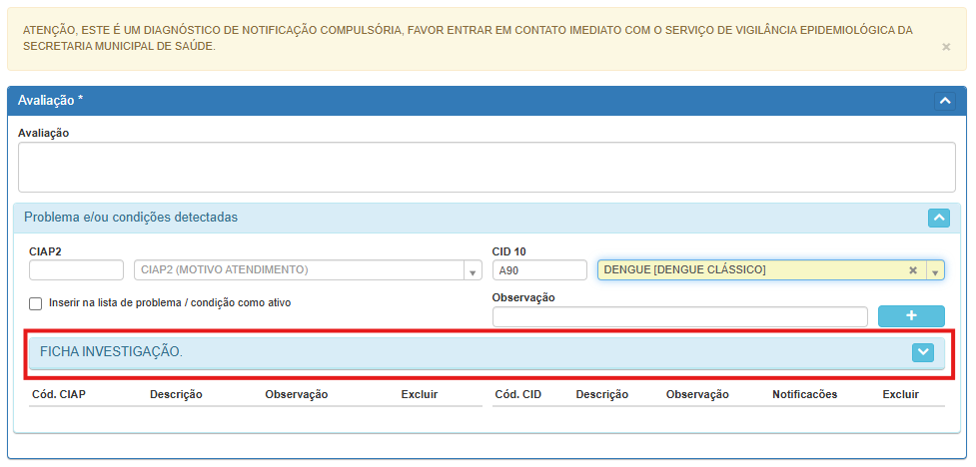Clear the selected DENGUE diagnosis

tap(913, 270)
